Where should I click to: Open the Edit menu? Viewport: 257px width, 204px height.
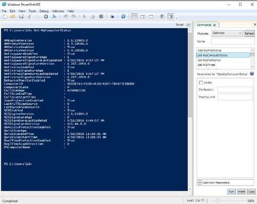point(12,11)
